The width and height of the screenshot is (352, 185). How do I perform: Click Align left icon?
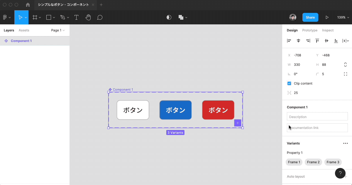coord(289,41)
